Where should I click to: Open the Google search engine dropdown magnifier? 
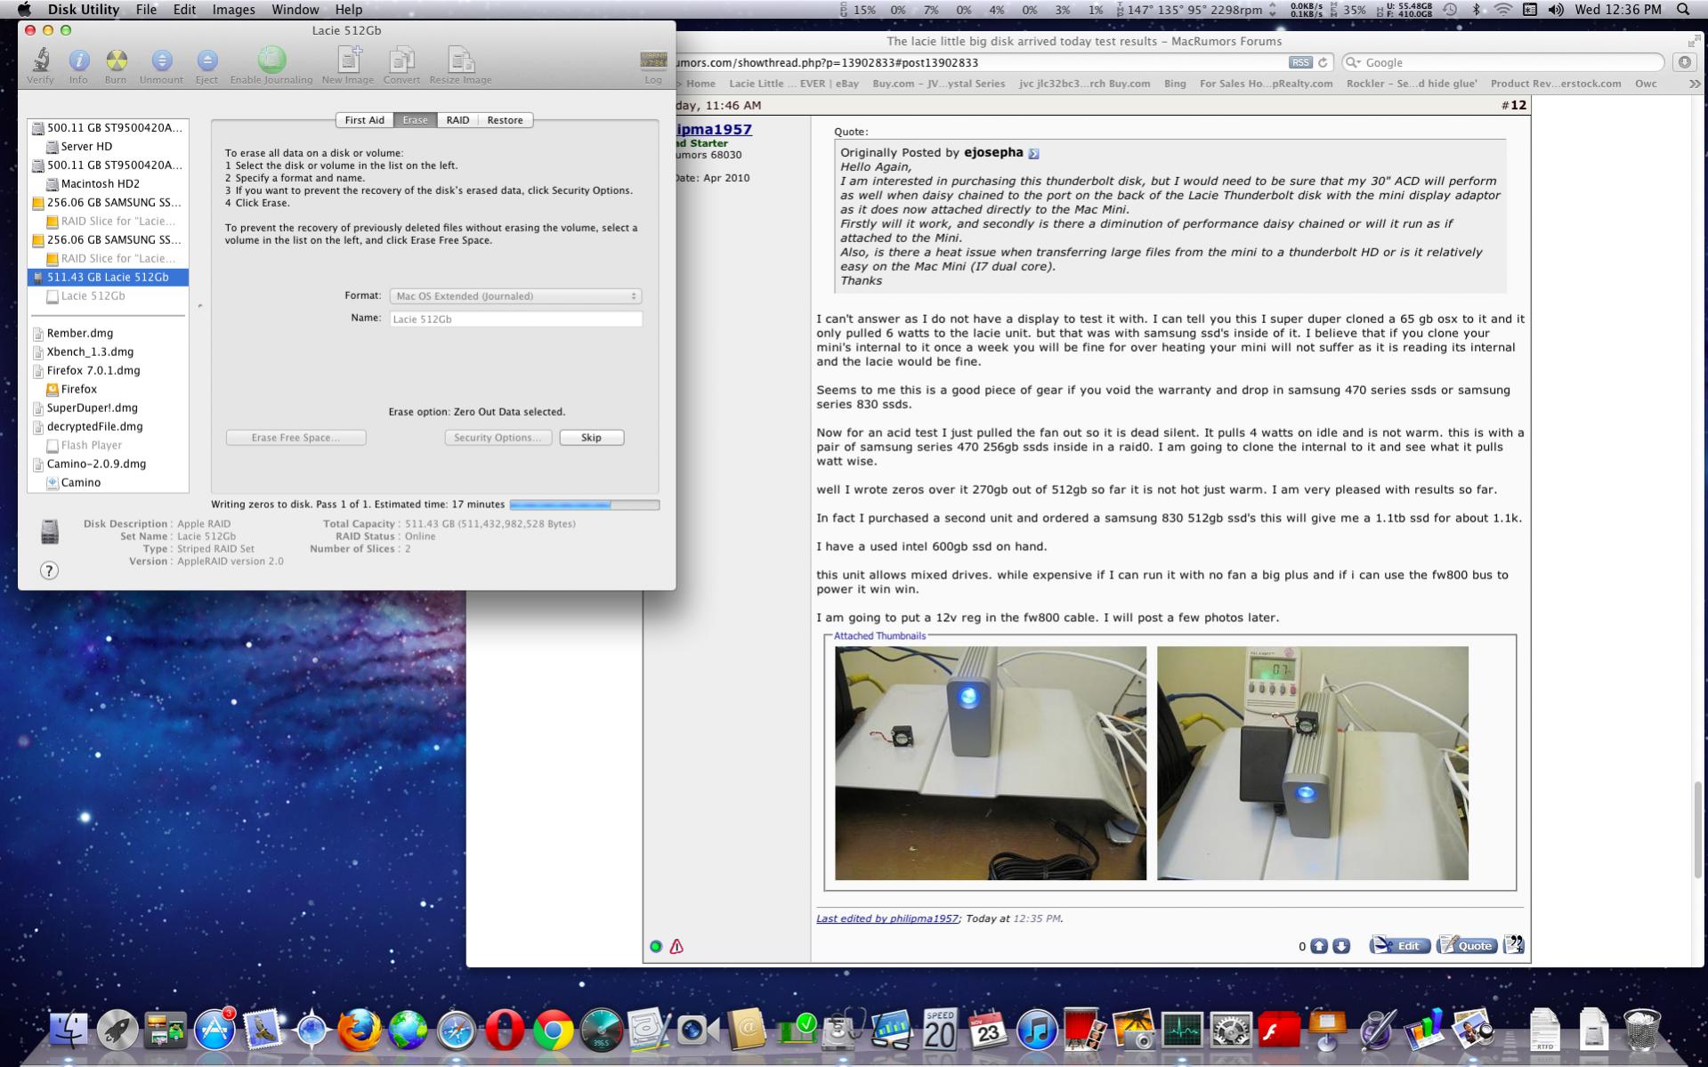click(1354, 62)
